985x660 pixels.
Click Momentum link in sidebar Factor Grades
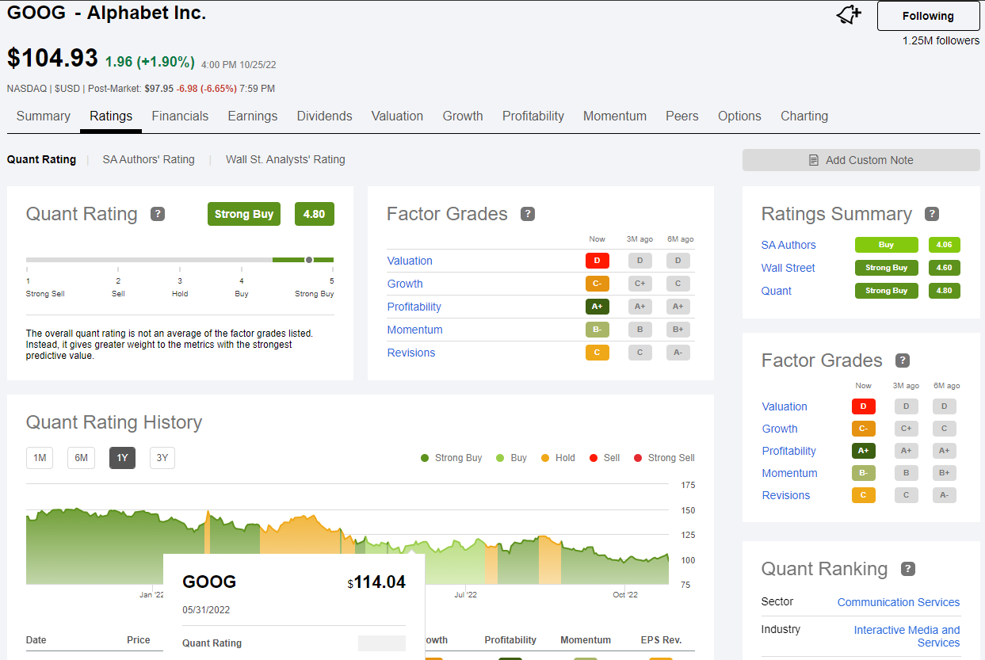pyautogui.click(x=790, y=473)
